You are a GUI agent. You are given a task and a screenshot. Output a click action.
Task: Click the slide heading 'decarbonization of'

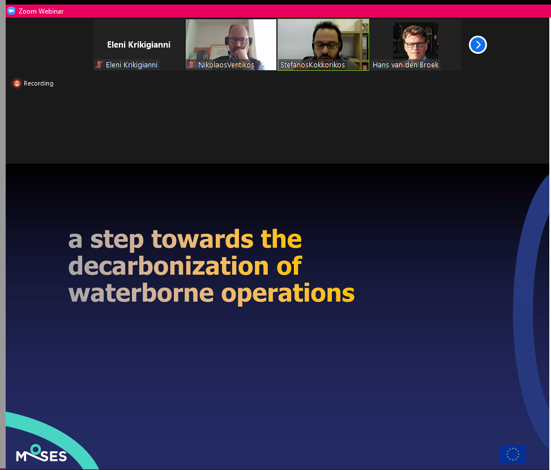click(x=185, y=266)
